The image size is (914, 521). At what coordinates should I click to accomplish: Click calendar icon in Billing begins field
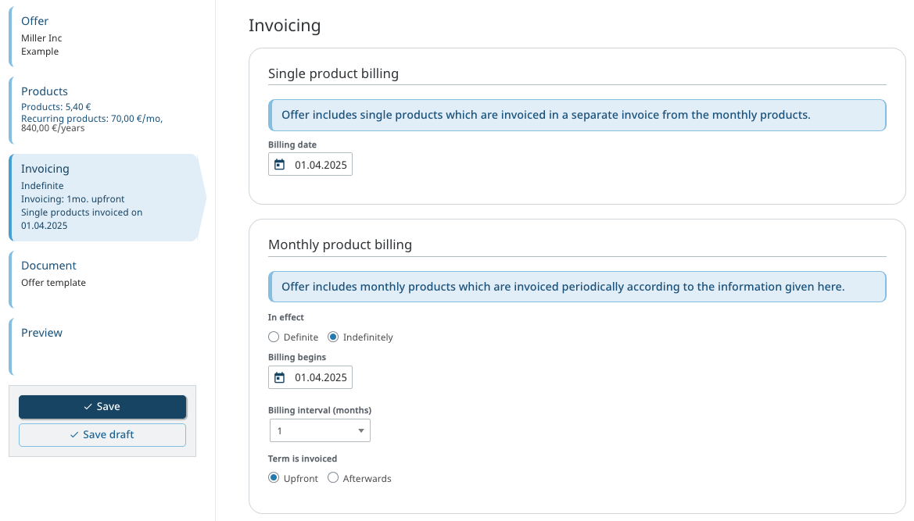pos(280,378)
